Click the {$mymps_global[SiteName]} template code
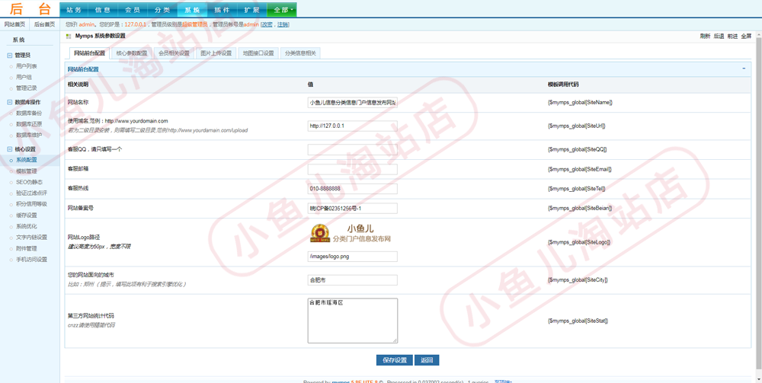Screen dimensions: 762x383 (x=580, y=103)
